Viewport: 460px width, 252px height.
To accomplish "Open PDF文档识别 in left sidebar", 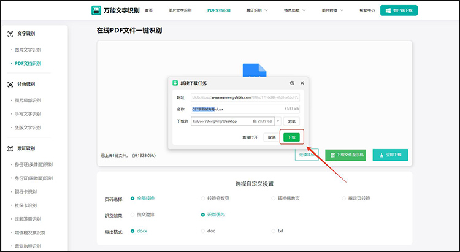I will pyautogui.click(x=28, y=63).
